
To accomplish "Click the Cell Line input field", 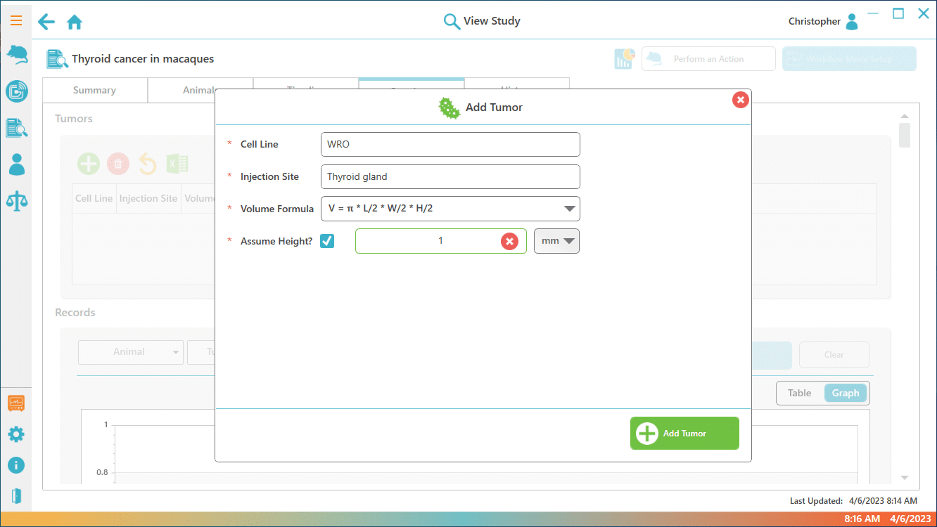I will pyautogui.click(x=450, y=145).
